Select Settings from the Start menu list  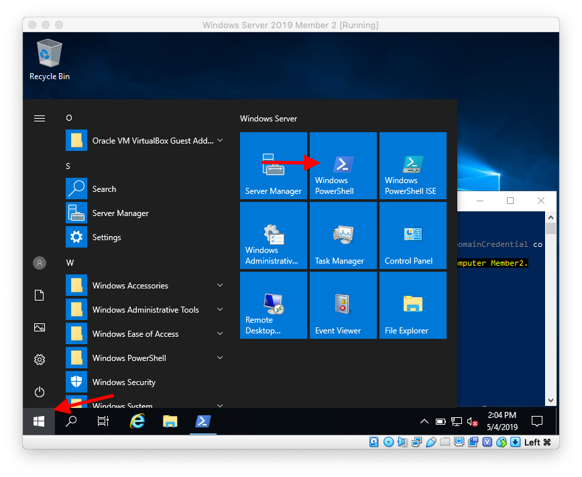pos(106,237)
